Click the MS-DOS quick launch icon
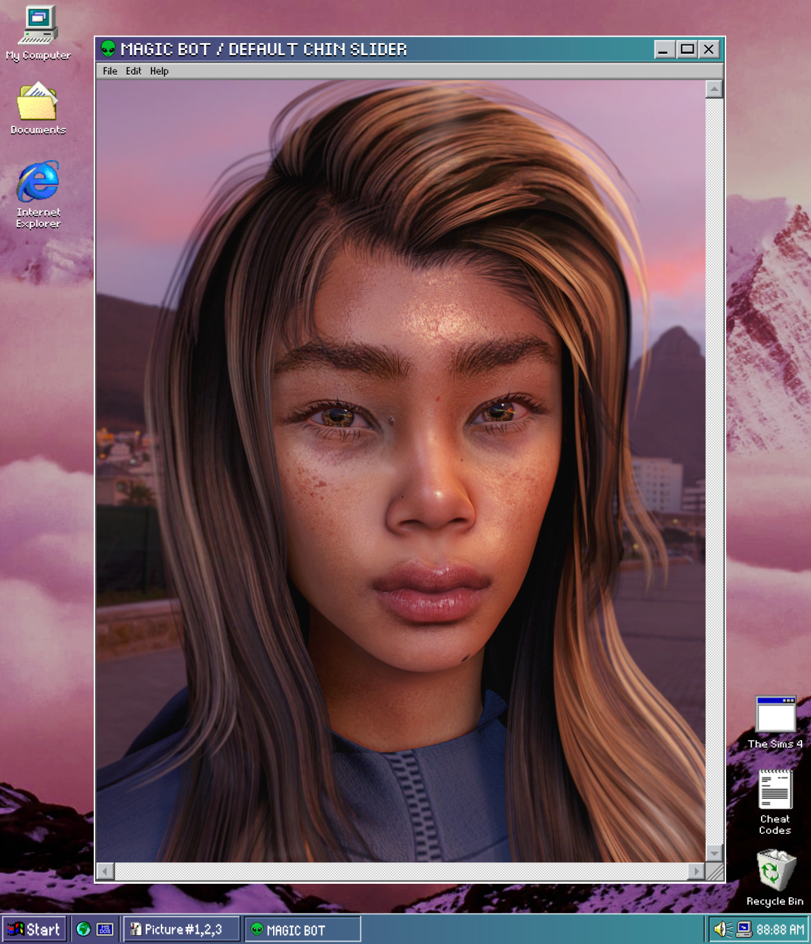The width and height of the screenshot is (811, 944). [105, 929]
